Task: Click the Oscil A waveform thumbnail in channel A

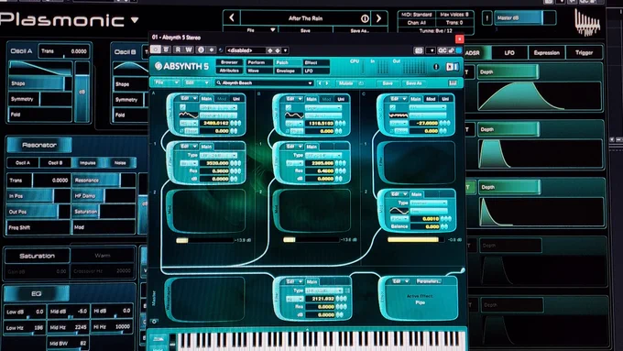Action: 189,115
